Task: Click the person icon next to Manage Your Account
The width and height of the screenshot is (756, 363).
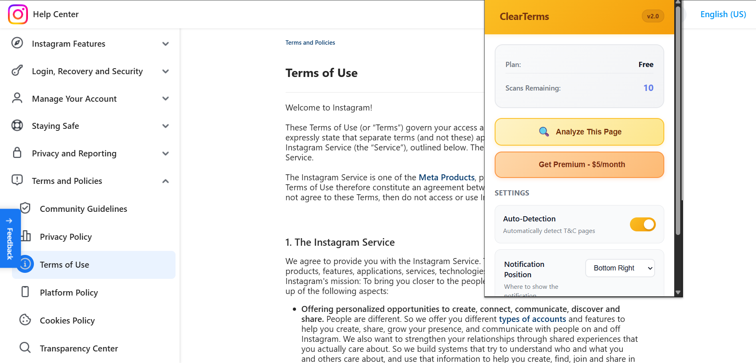Action: click(17, 98)
